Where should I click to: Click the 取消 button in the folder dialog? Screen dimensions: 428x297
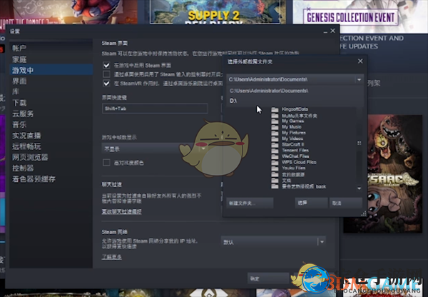(346, 203)
